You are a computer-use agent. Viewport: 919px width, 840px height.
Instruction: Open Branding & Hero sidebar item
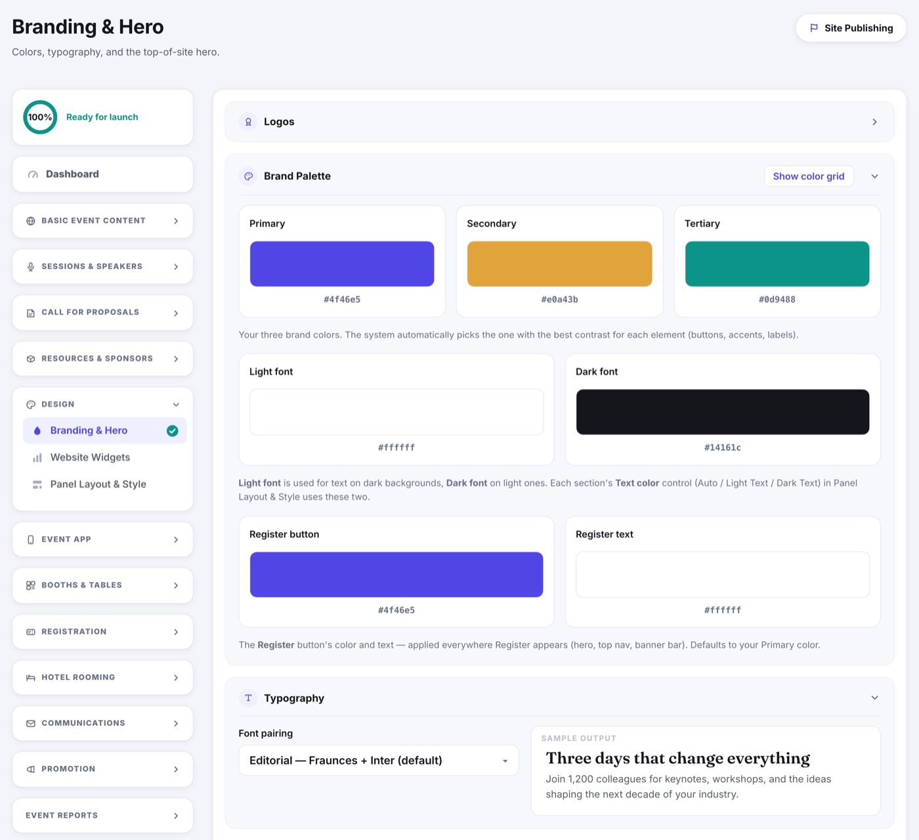(105, 430)
